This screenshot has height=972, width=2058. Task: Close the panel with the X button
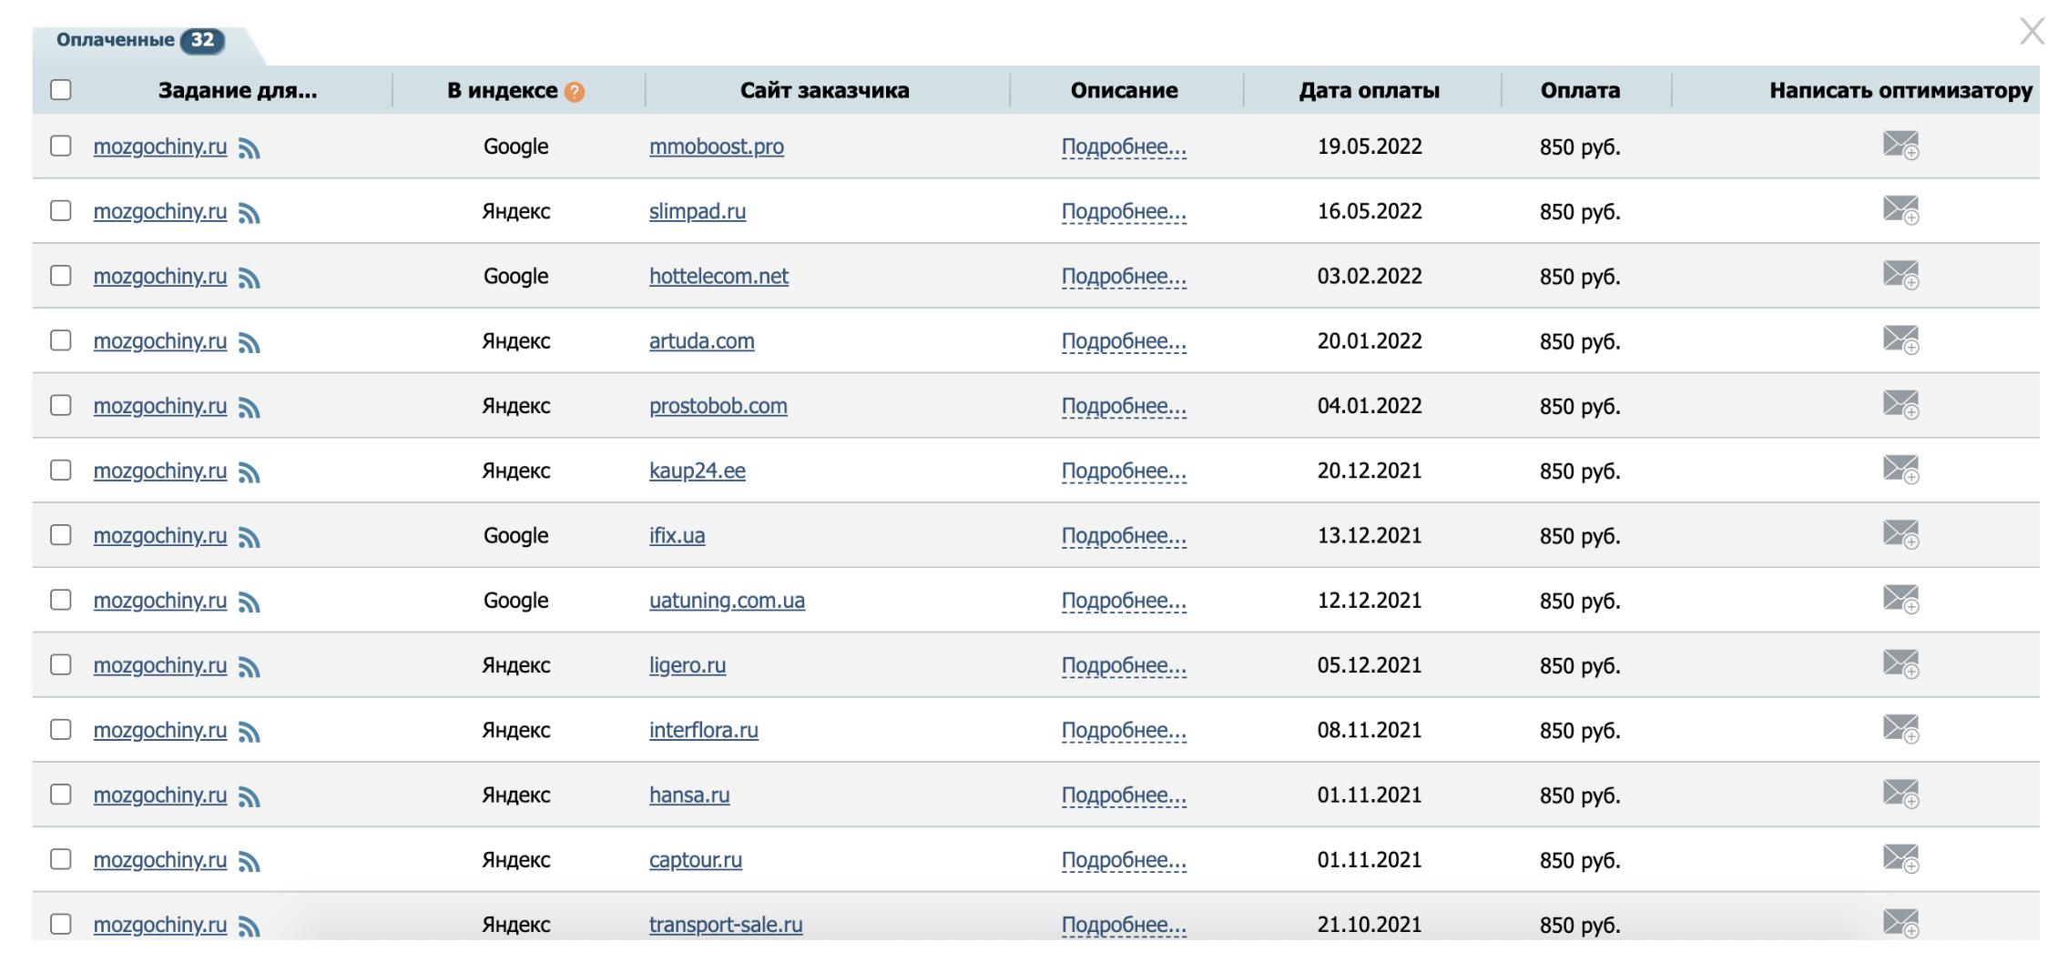(2032, 32)
